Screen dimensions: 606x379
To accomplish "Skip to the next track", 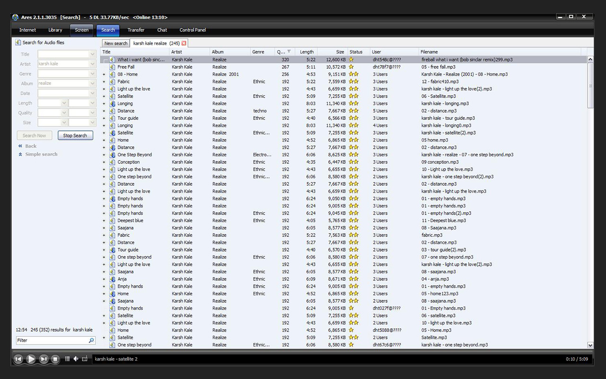I will pyautogui.click(x=43, y=359).
